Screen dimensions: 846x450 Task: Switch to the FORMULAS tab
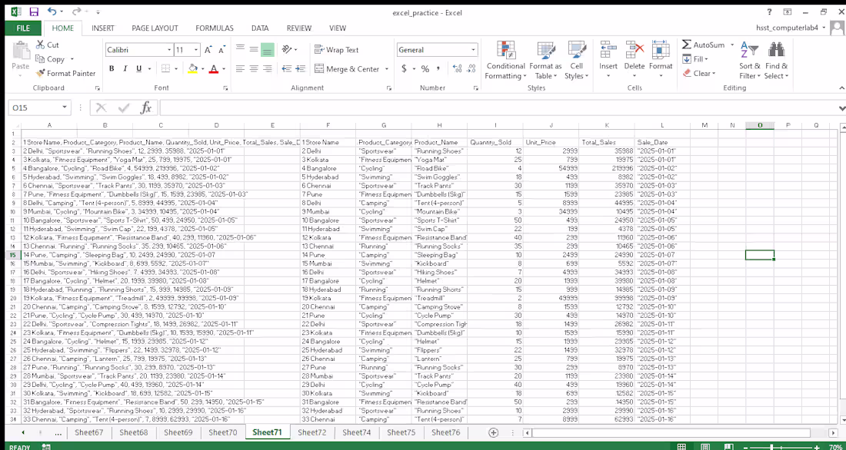pos(215,28)
